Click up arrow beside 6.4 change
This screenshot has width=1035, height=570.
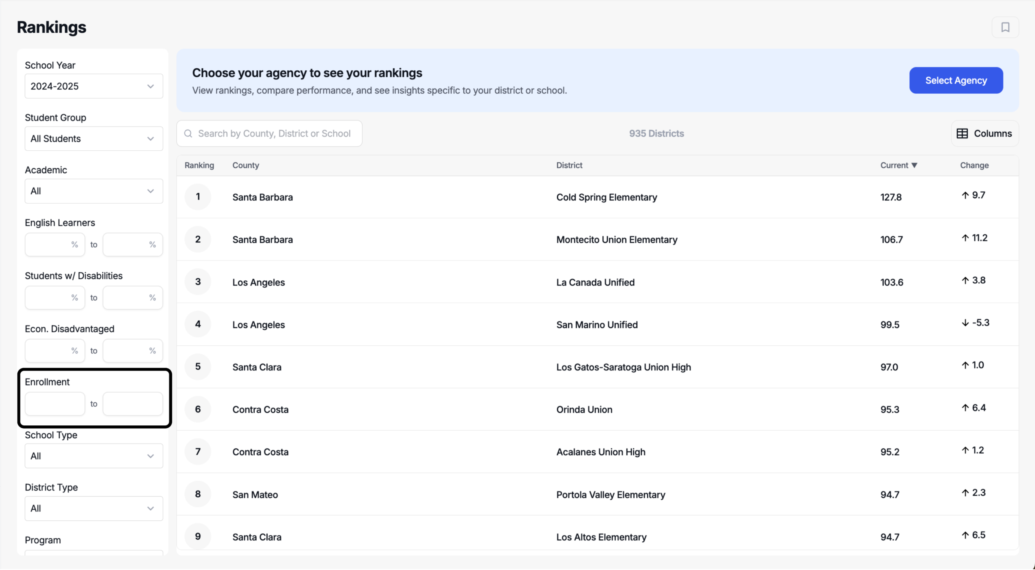point(965,408)
